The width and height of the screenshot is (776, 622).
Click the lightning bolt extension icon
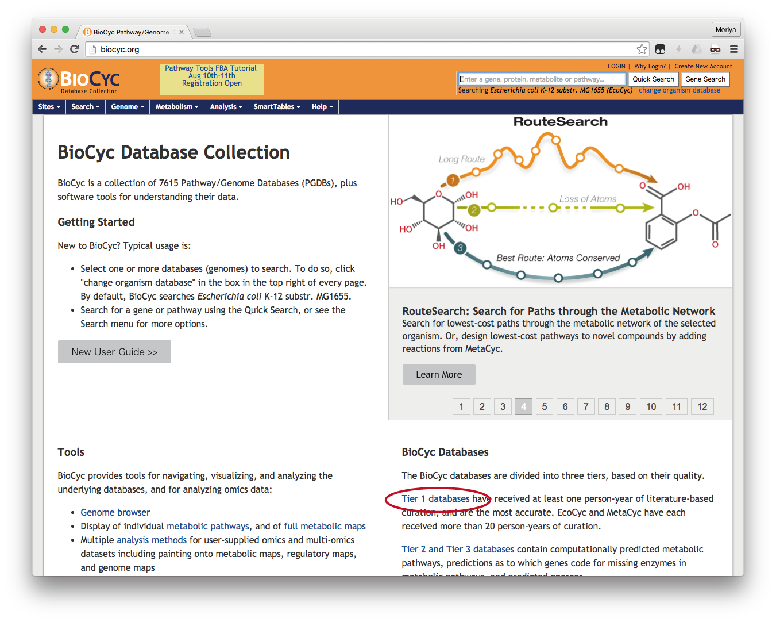[x=678, y=49]
